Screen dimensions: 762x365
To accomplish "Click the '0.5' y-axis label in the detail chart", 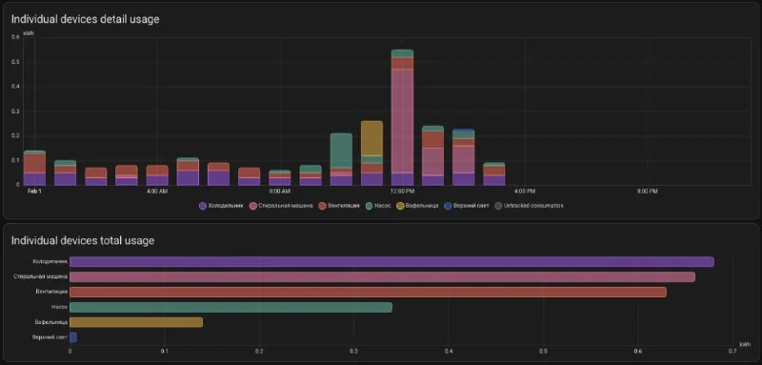I will (x=16, y=62).
